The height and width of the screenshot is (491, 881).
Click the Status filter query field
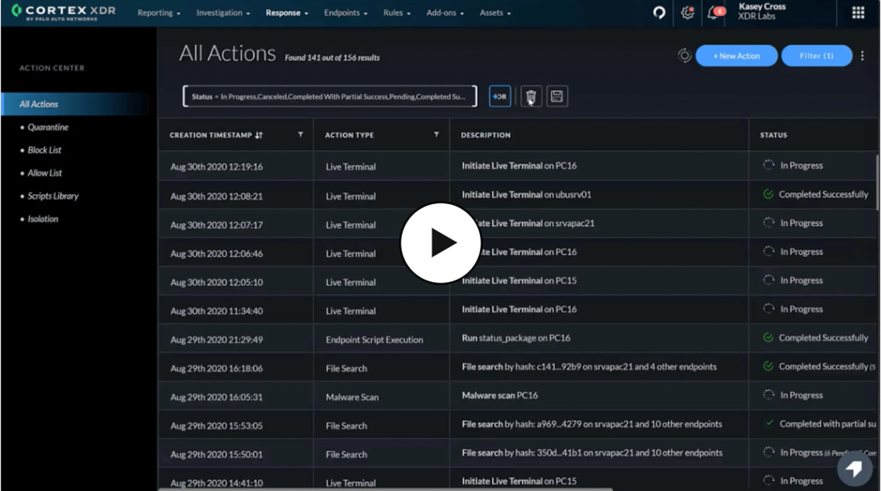pyautogui.click(x=330, y=96)
